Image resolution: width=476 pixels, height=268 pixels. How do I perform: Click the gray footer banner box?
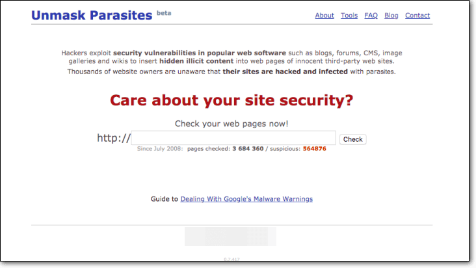(x=230, y=236)
